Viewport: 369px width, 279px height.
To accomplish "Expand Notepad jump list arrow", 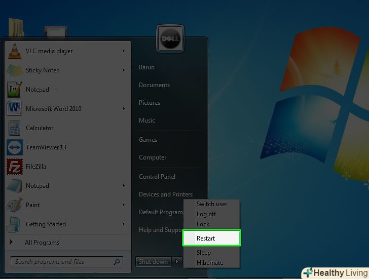I will [x=124, y=186].
